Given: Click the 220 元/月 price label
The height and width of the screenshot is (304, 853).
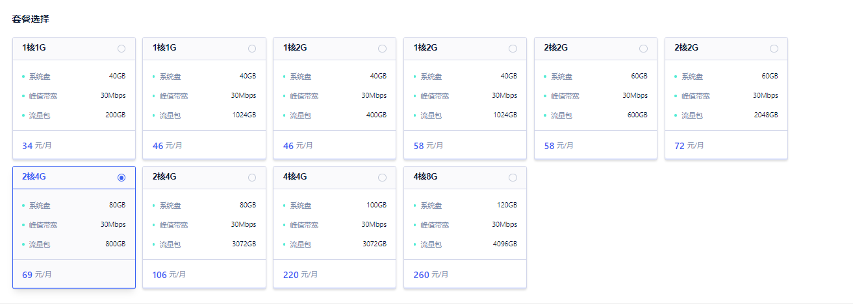Looking at the screenshot, I should coord(300,275).
